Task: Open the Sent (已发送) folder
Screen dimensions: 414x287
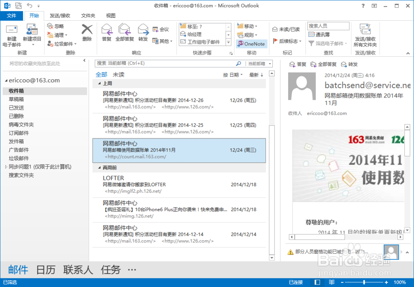Action: click(16, 108)
